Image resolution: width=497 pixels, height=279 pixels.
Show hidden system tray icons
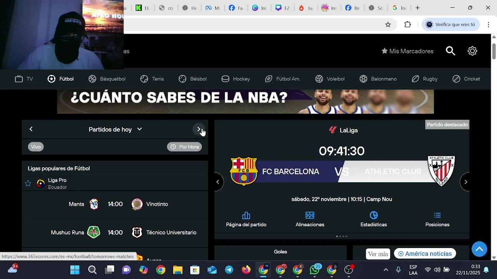[386, 270]
